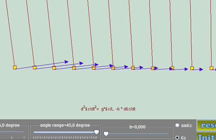216x140 pixels.
Task: Click the partially visible degree slider at left
Action: click(x=12, y=132)
